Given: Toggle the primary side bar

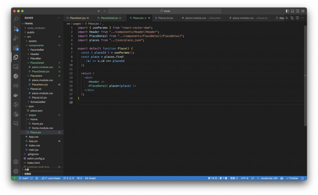Looking at the screenshot, I should [287, 11].
